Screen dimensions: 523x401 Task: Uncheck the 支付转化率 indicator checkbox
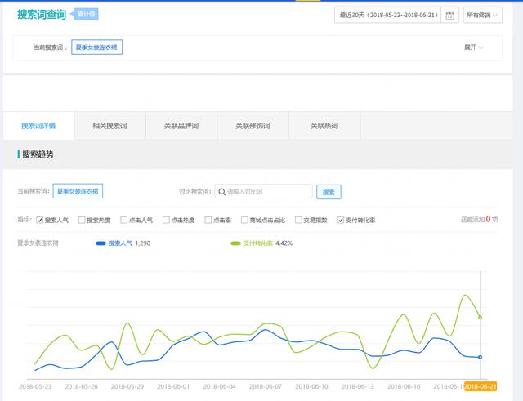point(340,220)
